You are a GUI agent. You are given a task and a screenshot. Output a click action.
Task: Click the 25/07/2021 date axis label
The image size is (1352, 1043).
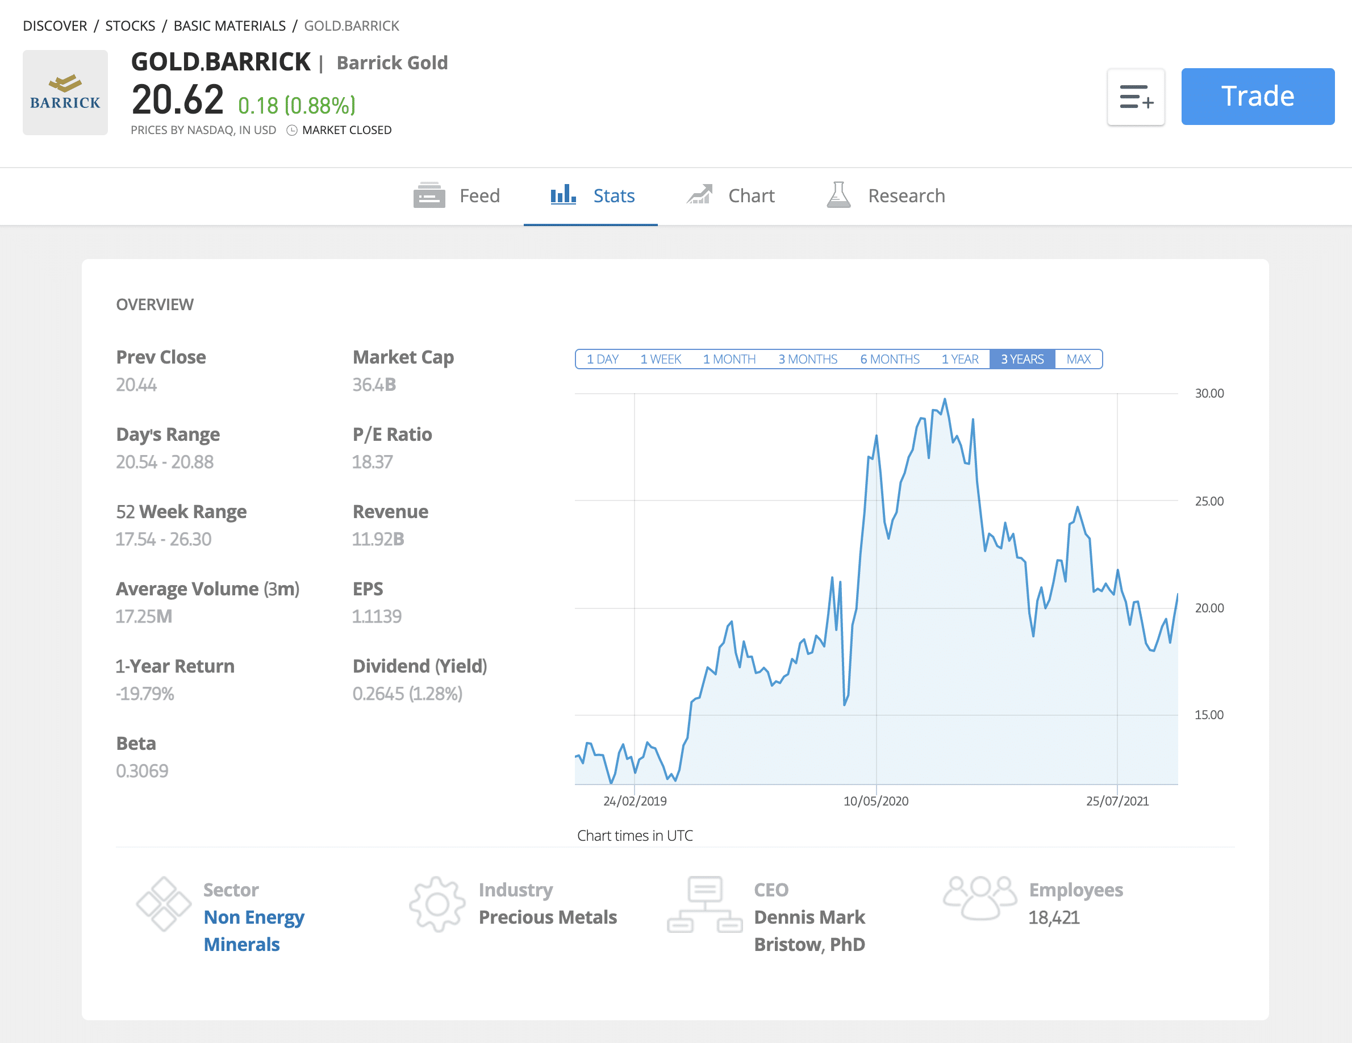coord(1117,801)
